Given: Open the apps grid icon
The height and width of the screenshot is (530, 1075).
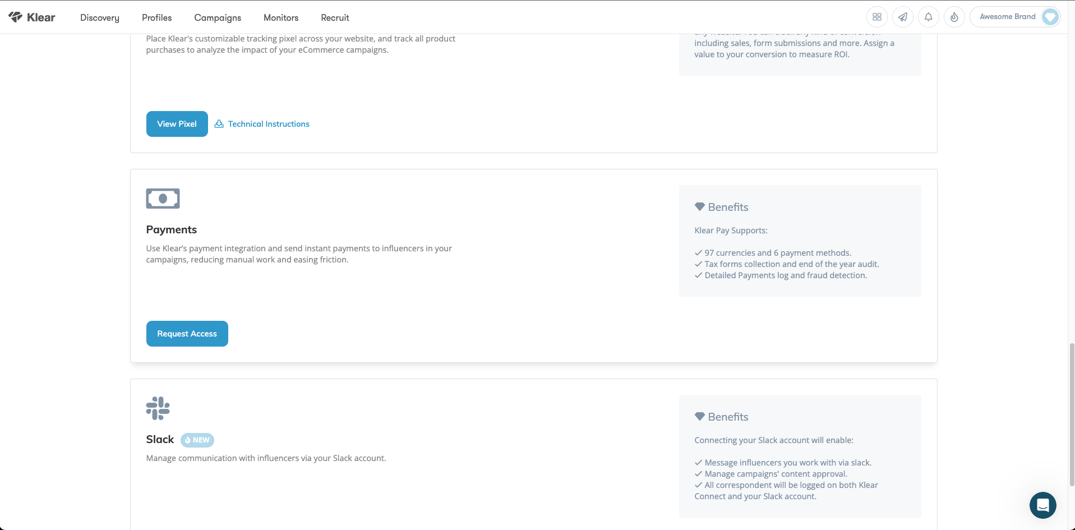Looking at the screenshot, I should 877,17.
